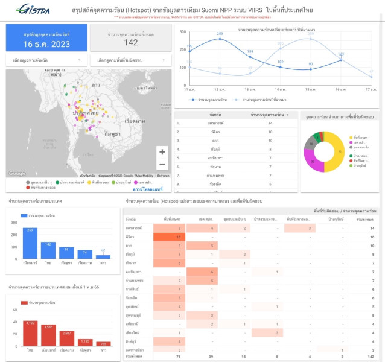Click the Google logo on map

click(17, 174)
